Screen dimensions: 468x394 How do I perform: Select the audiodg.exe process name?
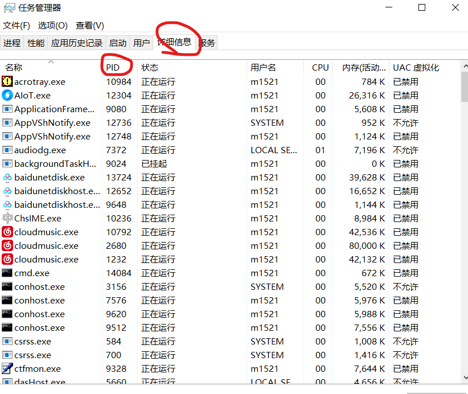tap(40, 150)
